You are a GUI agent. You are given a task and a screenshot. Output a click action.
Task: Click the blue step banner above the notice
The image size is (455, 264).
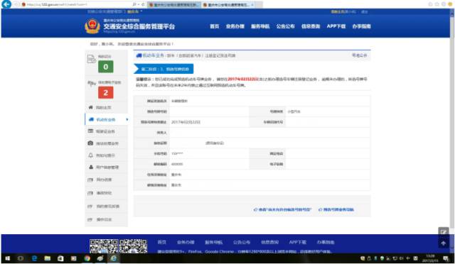point(164,69)
